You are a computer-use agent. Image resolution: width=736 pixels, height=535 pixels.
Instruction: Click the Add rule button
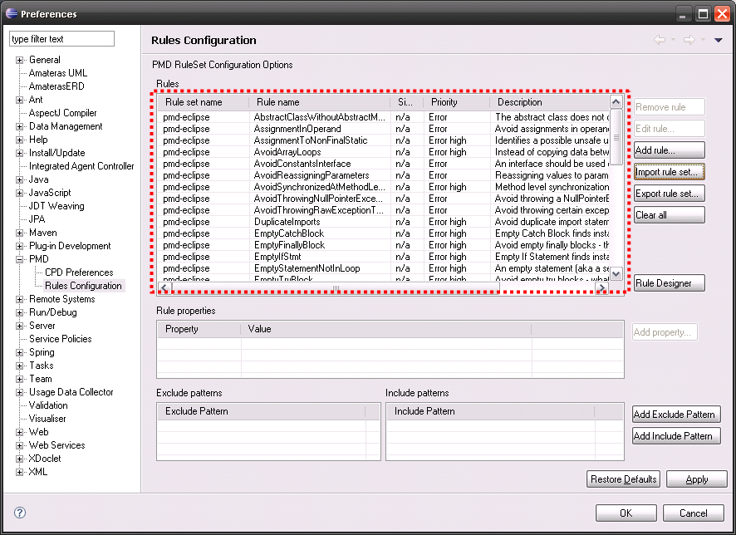pyautogui.click(x=668, y=150)
